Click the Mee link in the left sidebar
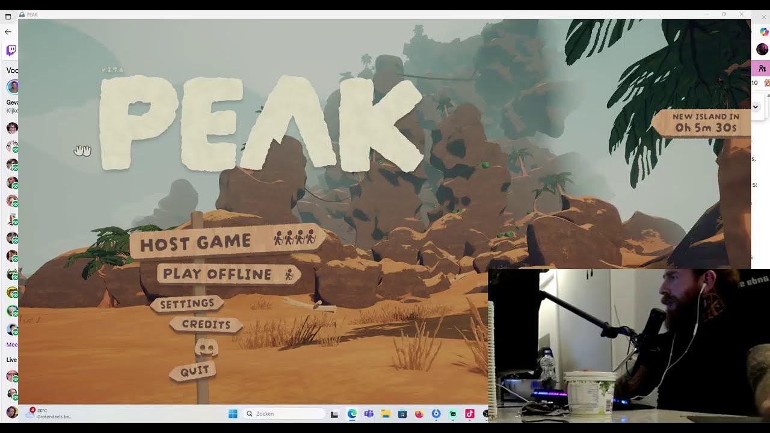Image resolution: width=770 pixels, height=433 pixels. click(x=12, y=345)
